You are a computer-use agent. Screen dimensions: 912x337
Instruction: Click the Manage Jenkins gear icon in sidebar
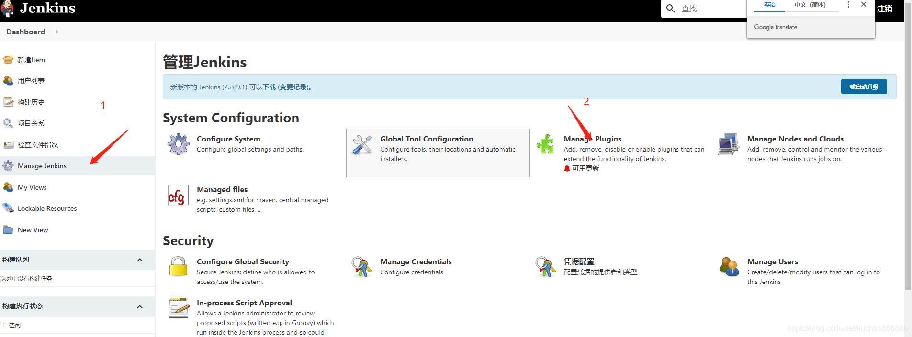click(8, 166)
